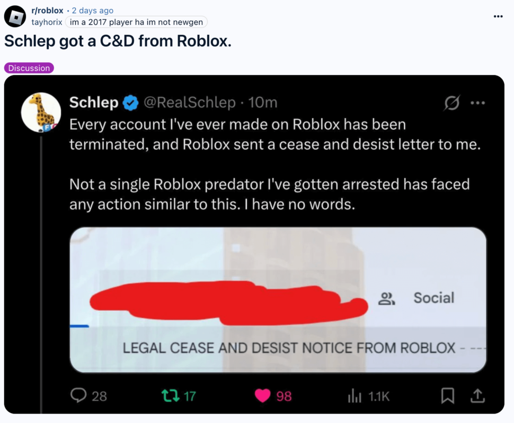Toggle the pink heart like with 98 likes
The width and height of the screenshot is (514, 423).
tap(262, 396)
